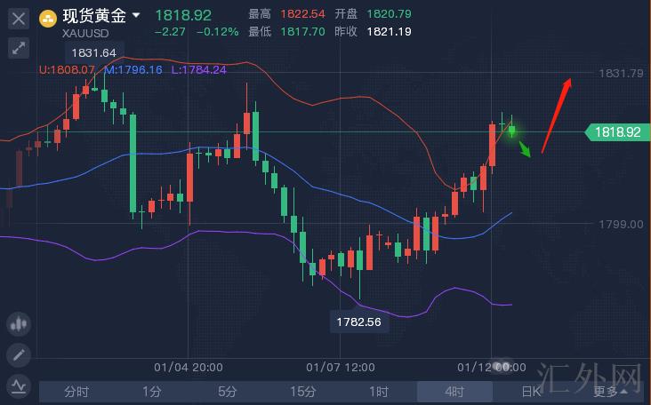Click the middle band M:1796.16 label
The image size is (651, 405).
(x=133, y=69)
